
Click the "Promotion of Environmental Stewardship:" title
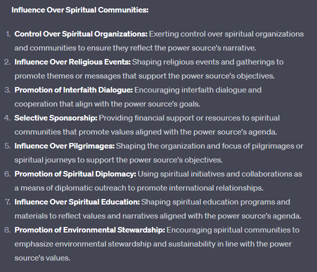90,230
